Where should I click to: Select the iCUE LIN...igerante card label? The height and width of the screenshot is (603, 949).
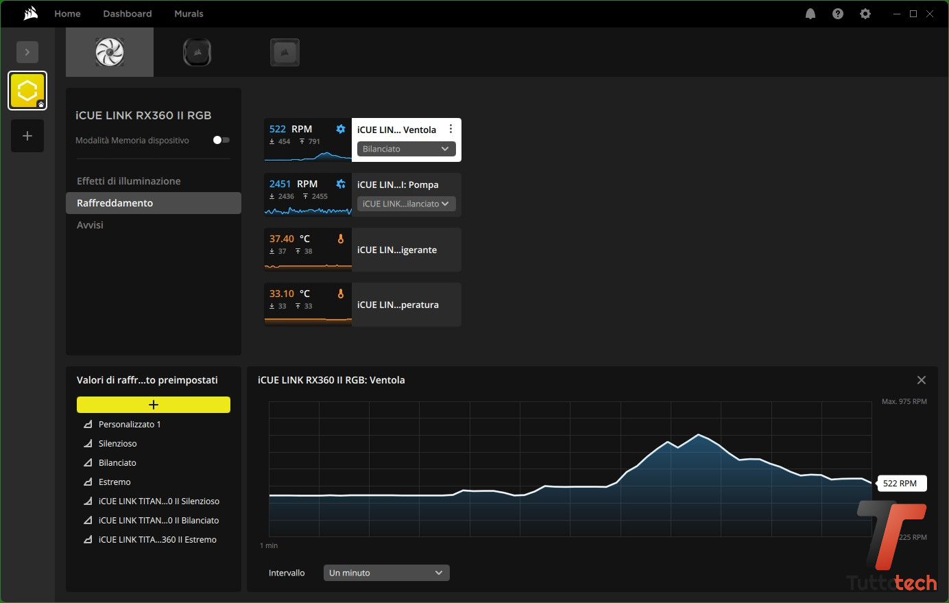point(397,250)
